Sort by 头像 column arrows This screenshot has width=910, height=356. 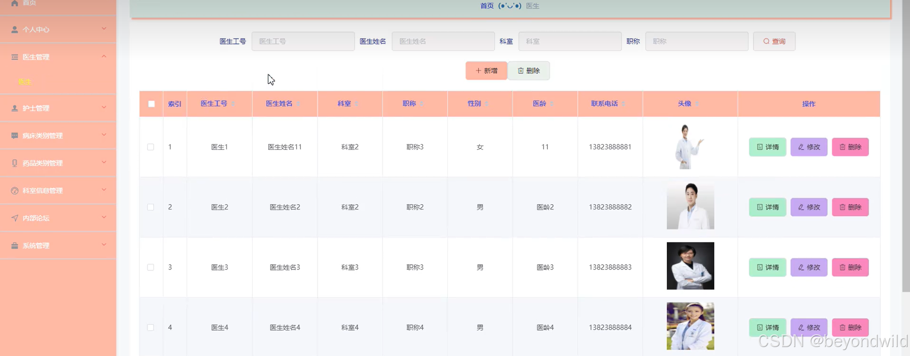coord(697,104)
